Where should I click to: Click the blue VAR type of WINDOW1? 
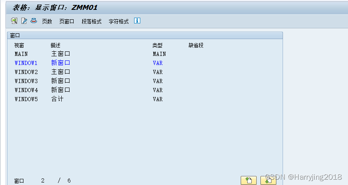(158, 63)
